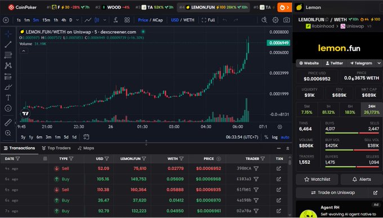The width and height of the screenshot is (383, 218).
Task: Open the Telegram link
Action: coord(361,63)
